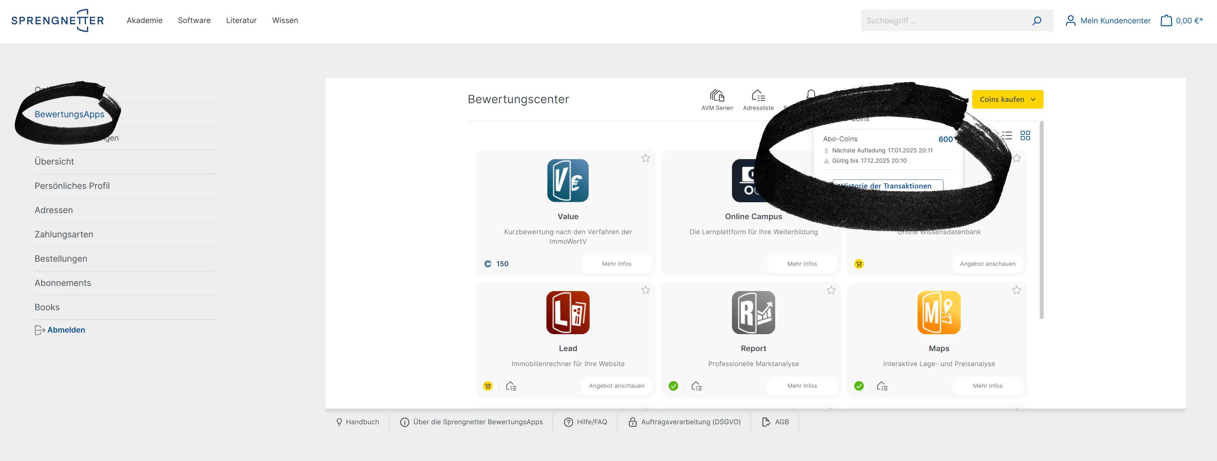The width and height of the screenshot is (1217, 461).
Task: Open the Akademie menu
Action: [144, 20]
